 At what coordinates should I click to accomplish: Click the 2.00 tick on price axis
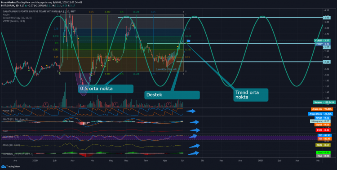pos(327,75)
